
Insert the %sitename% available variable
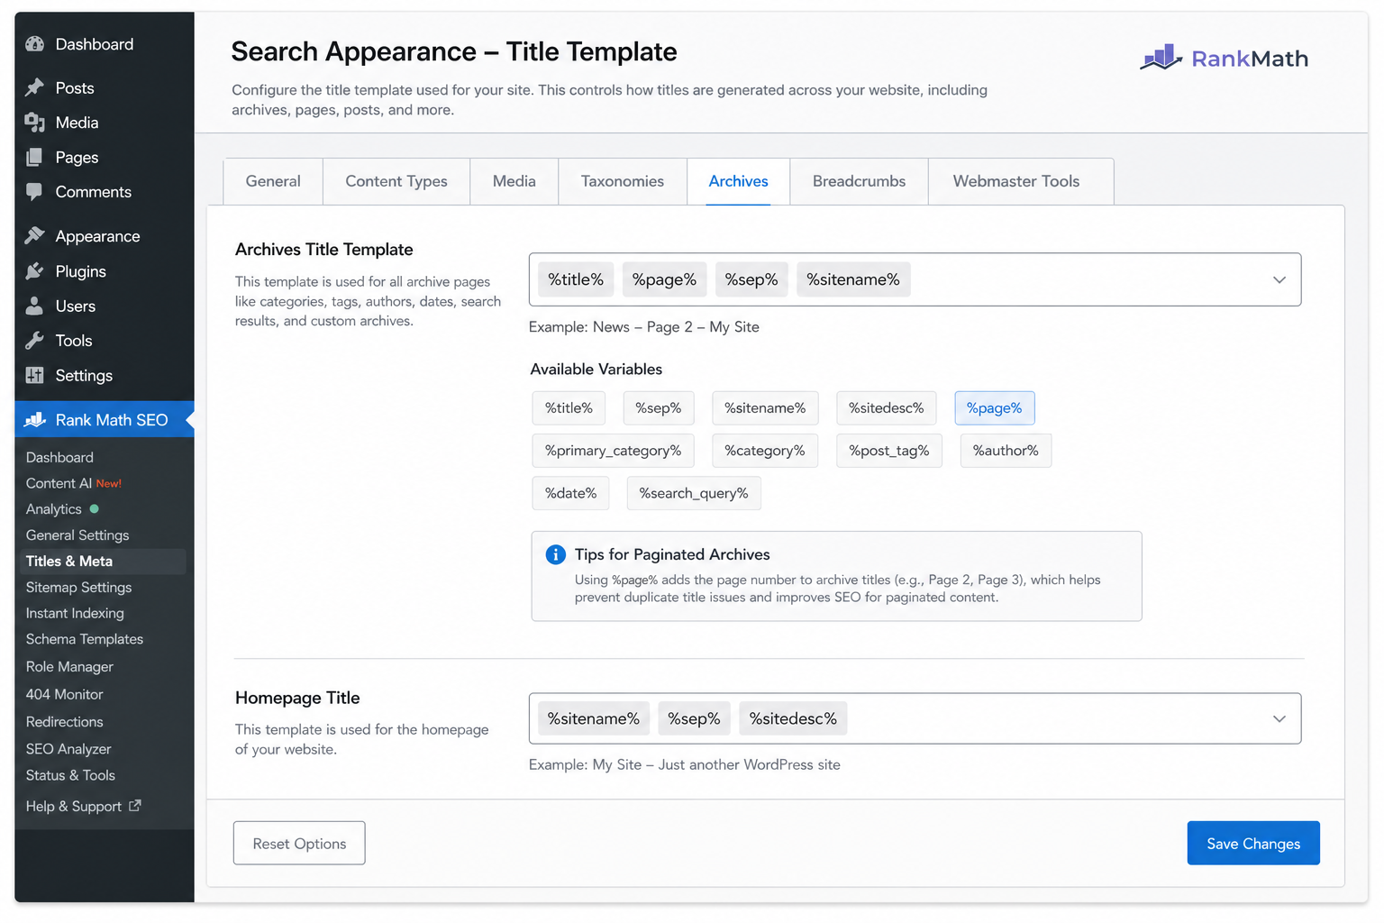click(x=765, y=408)
